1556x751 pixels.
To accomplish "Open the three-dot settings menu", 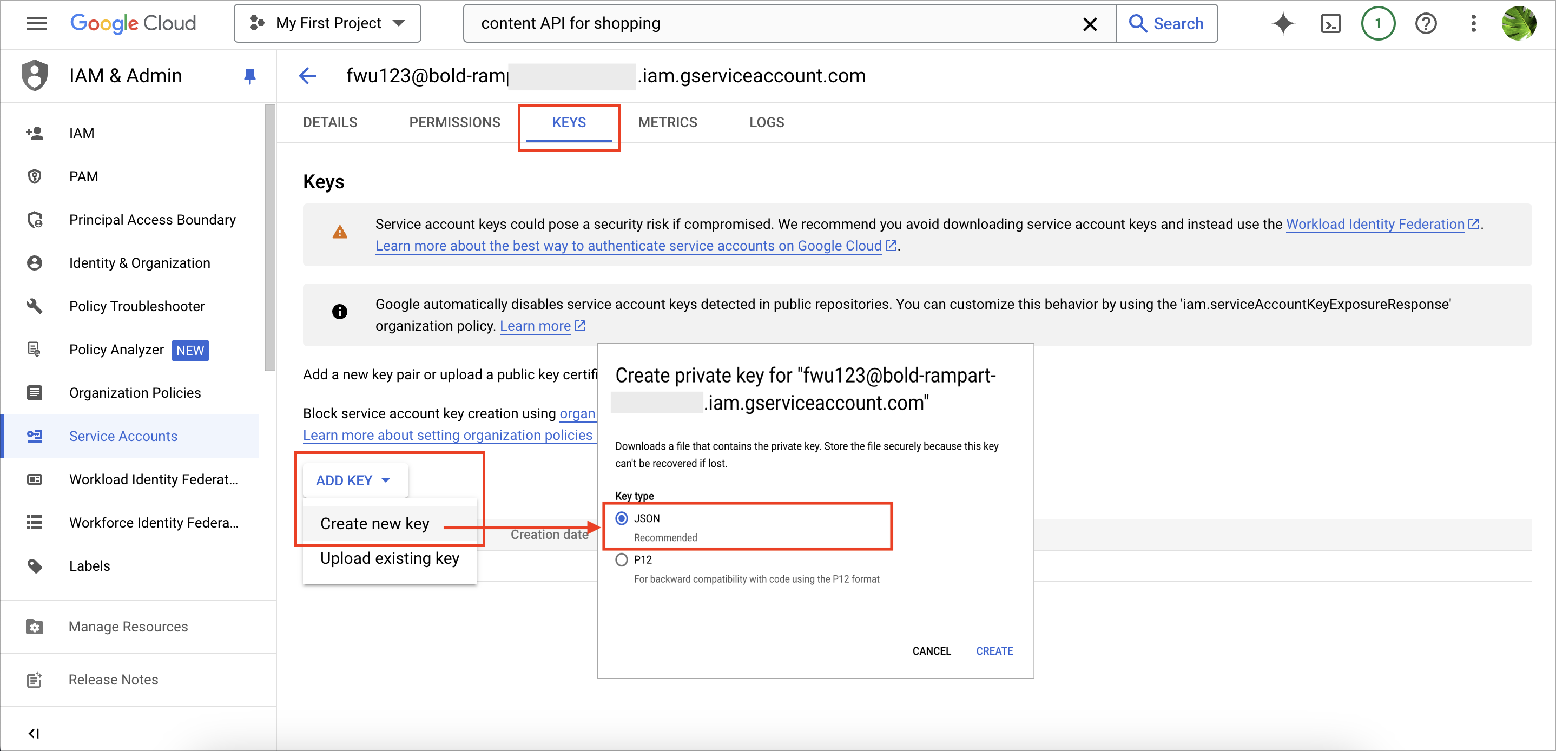I will (1473, 24).
